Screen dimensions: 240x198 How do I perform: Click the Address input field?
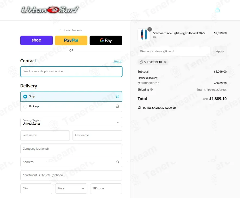[x=71, y=162]
